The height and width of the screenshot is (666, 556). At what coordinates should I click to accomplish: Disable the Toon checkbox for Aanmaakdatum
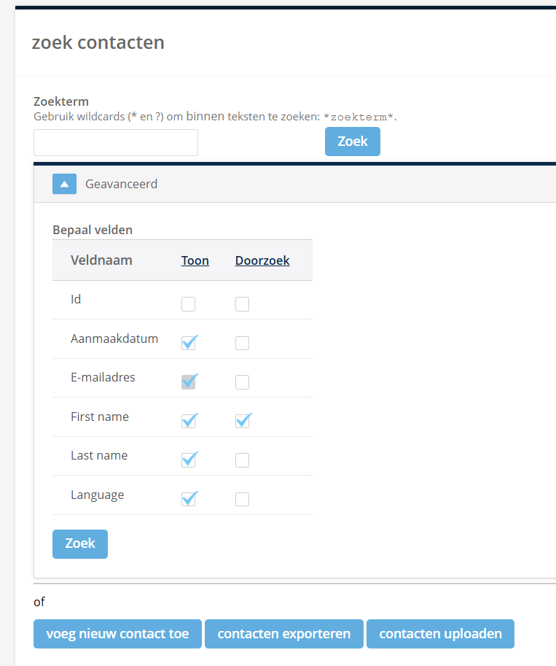189,343
